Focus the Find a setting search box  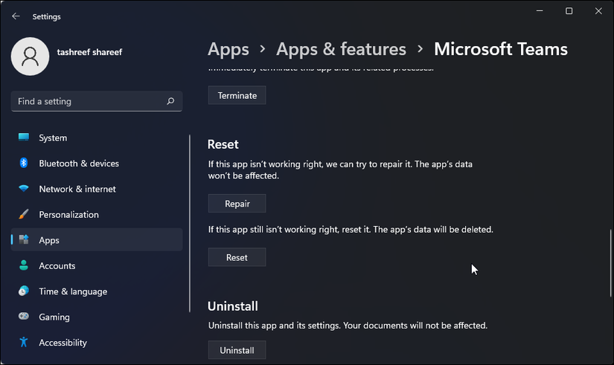pos(86,101)
